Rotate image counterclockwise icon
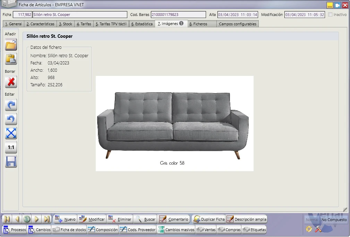This screenshot has height=237, width=350. click(11, 119)
